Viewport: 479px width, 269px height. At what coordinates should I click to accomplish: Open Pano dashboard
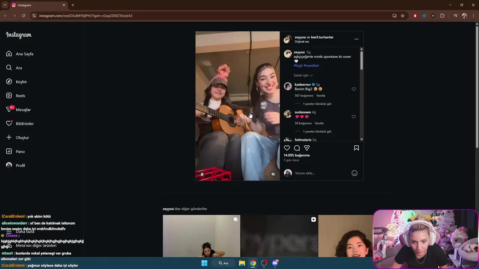point(15,151)
